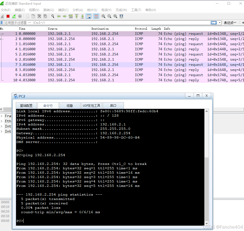Open capture options gear icon
The image size is (244, 231).
(20, 16)
